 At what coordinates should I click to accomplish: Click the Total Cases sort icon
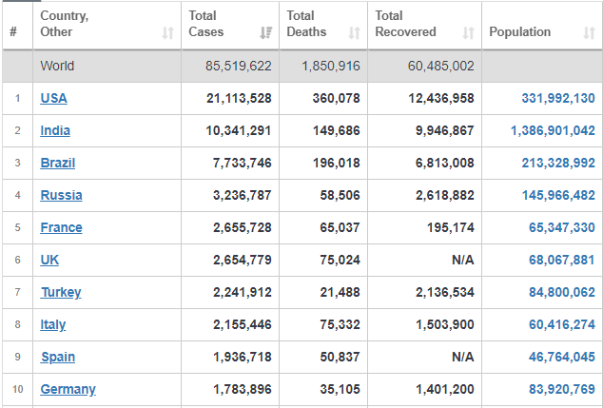pos(266,32)
